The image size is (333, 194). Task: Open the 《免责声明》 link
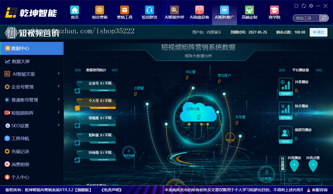click(112, 190)
